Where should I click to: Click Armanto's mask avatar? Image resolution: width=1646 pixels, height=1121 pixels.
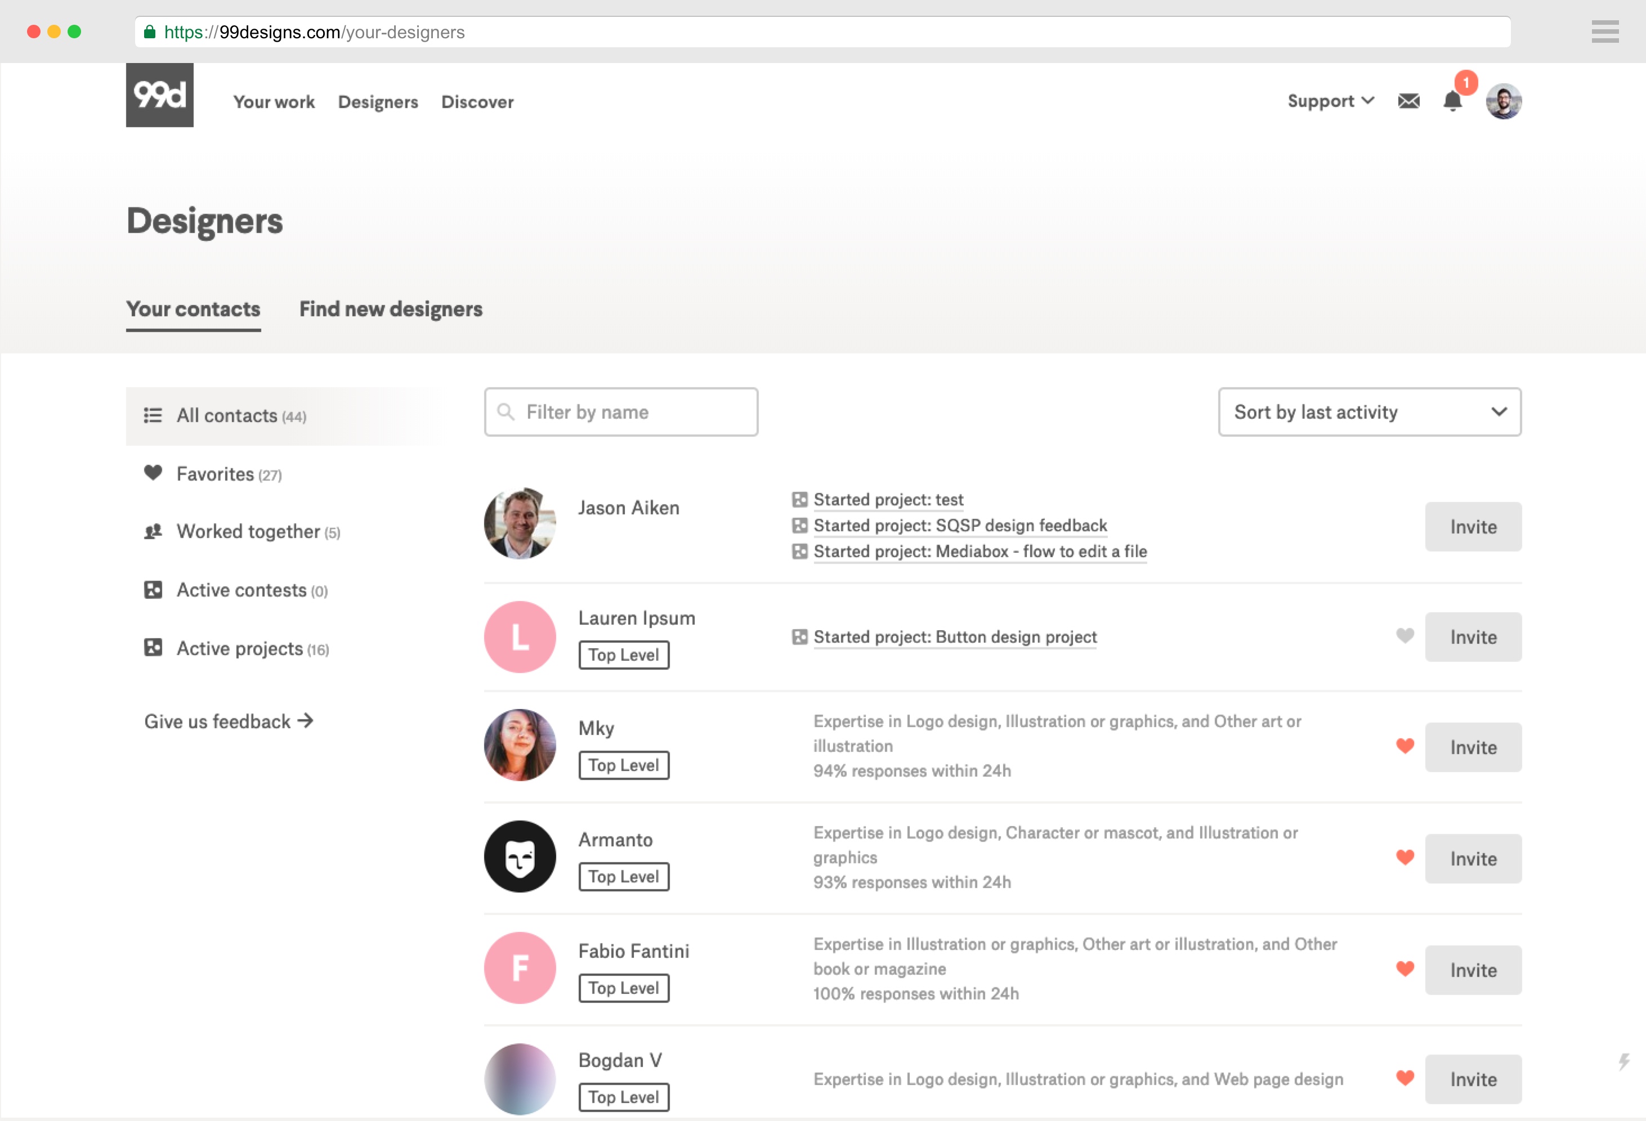coord(520,857)
